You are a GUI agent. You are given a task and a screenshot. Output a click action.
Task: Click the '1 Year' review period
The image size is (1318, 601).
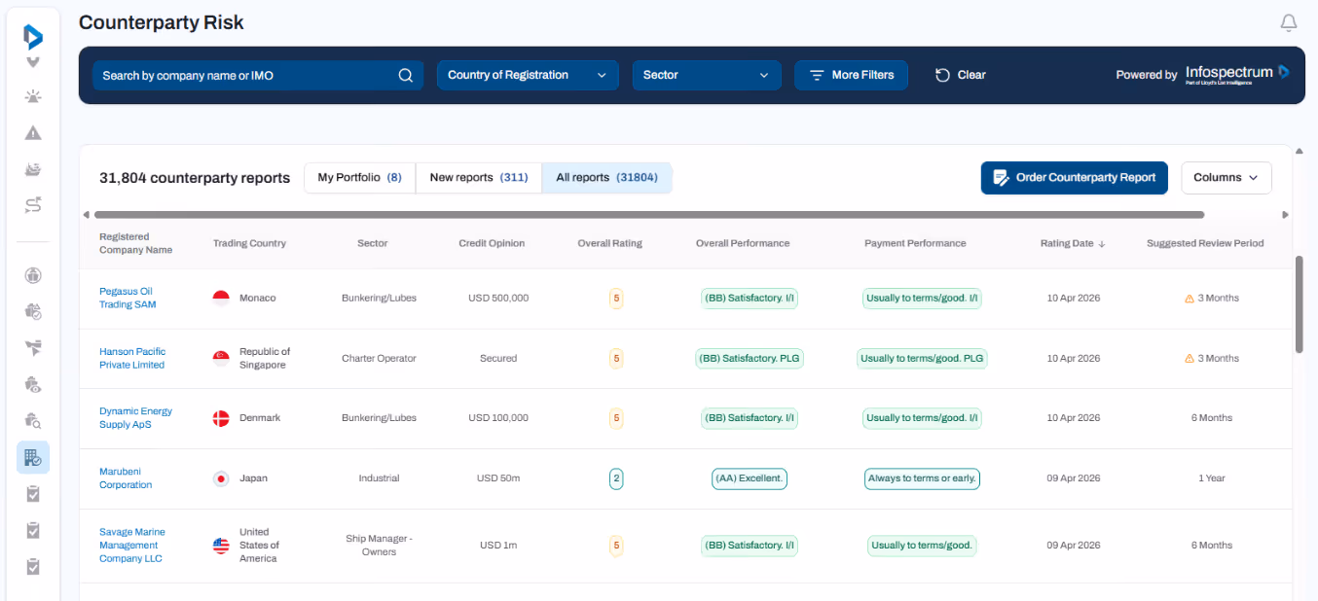[1212, 478]
